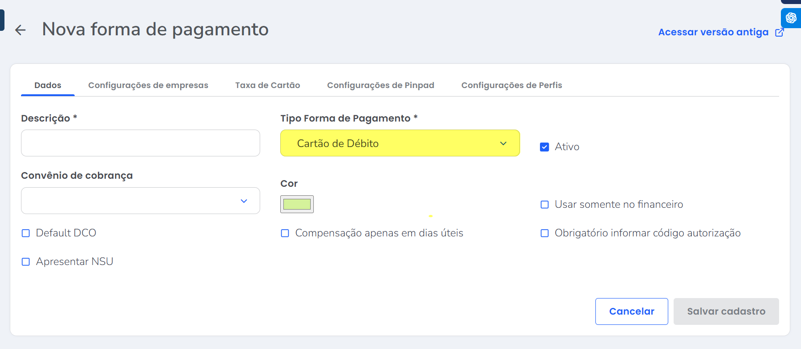This screenshot has width=801, height=349.
Task: Check the Default DCO option
Action: click(x=26, y=233)
